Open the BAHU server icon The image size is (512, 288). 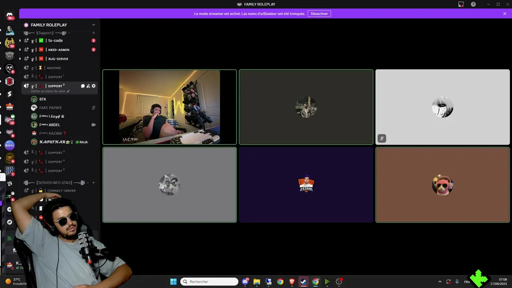click(x=10, y=145)
